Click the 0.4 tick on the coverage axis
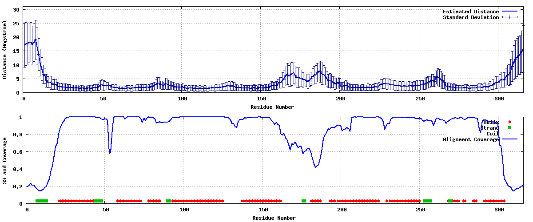 coord(18,169)
